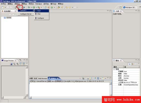This screenshot has width=141, height=103.
Task: Open the New wizard dropdown arrow
Action: click(x=5, y=7)
